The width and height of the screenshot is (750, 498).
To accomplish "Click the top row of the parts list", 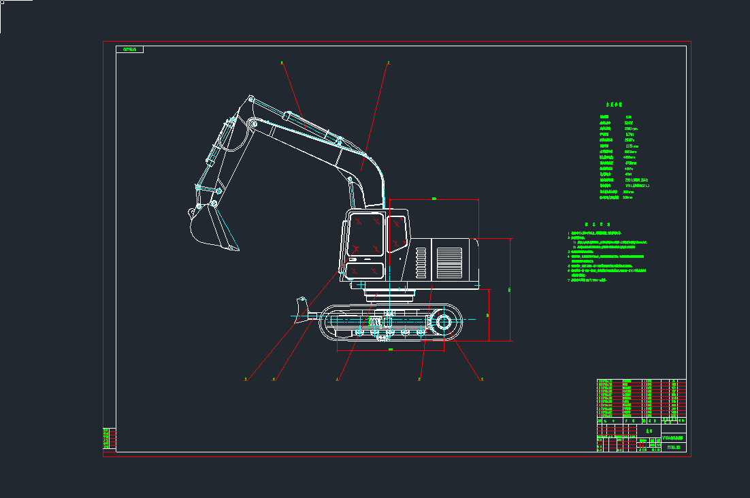I will point(641,381).
